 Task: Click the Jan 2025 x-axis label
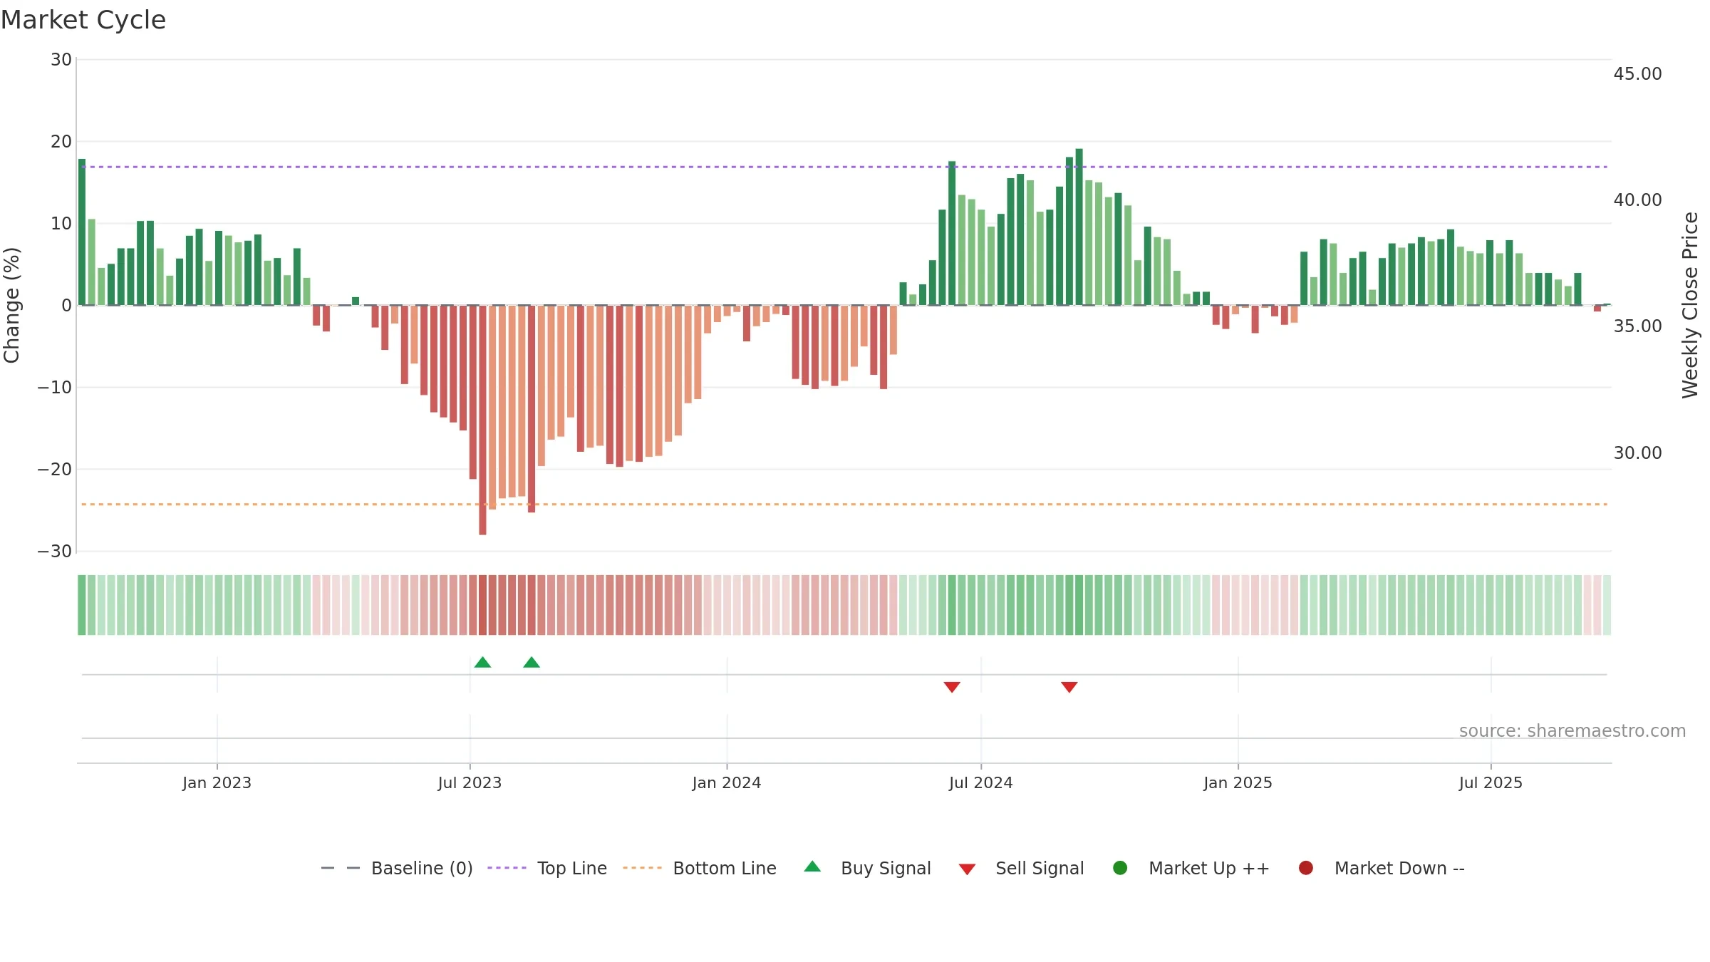point(1238,782)
